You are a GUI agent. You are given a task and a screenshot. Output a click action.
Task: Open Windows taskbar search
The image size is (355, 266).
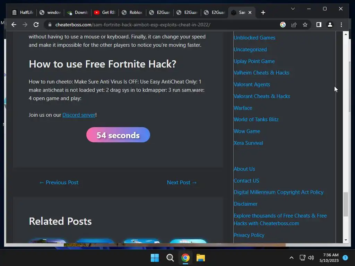pos(170,258)
